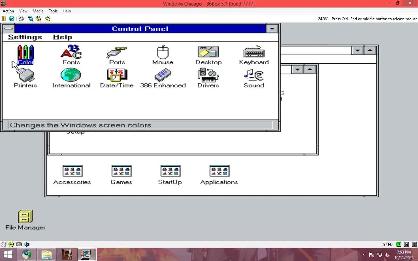Click the 86Box window title bar
Screen dimensions: 418x261
209,4
